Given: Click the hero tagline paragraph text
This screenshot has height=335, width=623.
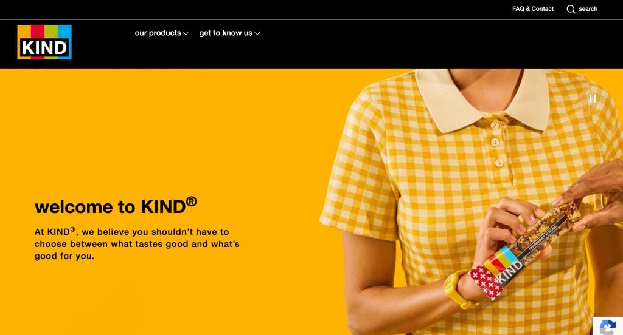Looking at the screenshot, I should pos(137,243).
